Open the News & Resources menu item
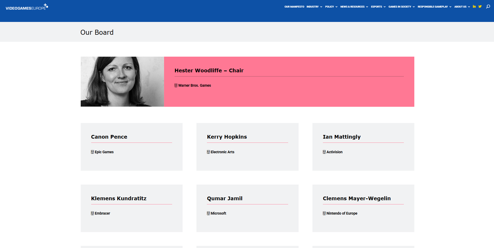The width and height of the screenshot is (494, 248). point(352,7)
